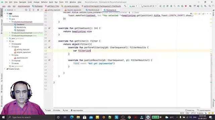The image size is (215, 120).
Task: Collapse the layout folder
Action: pyautogui.click(x=10, y=47)
